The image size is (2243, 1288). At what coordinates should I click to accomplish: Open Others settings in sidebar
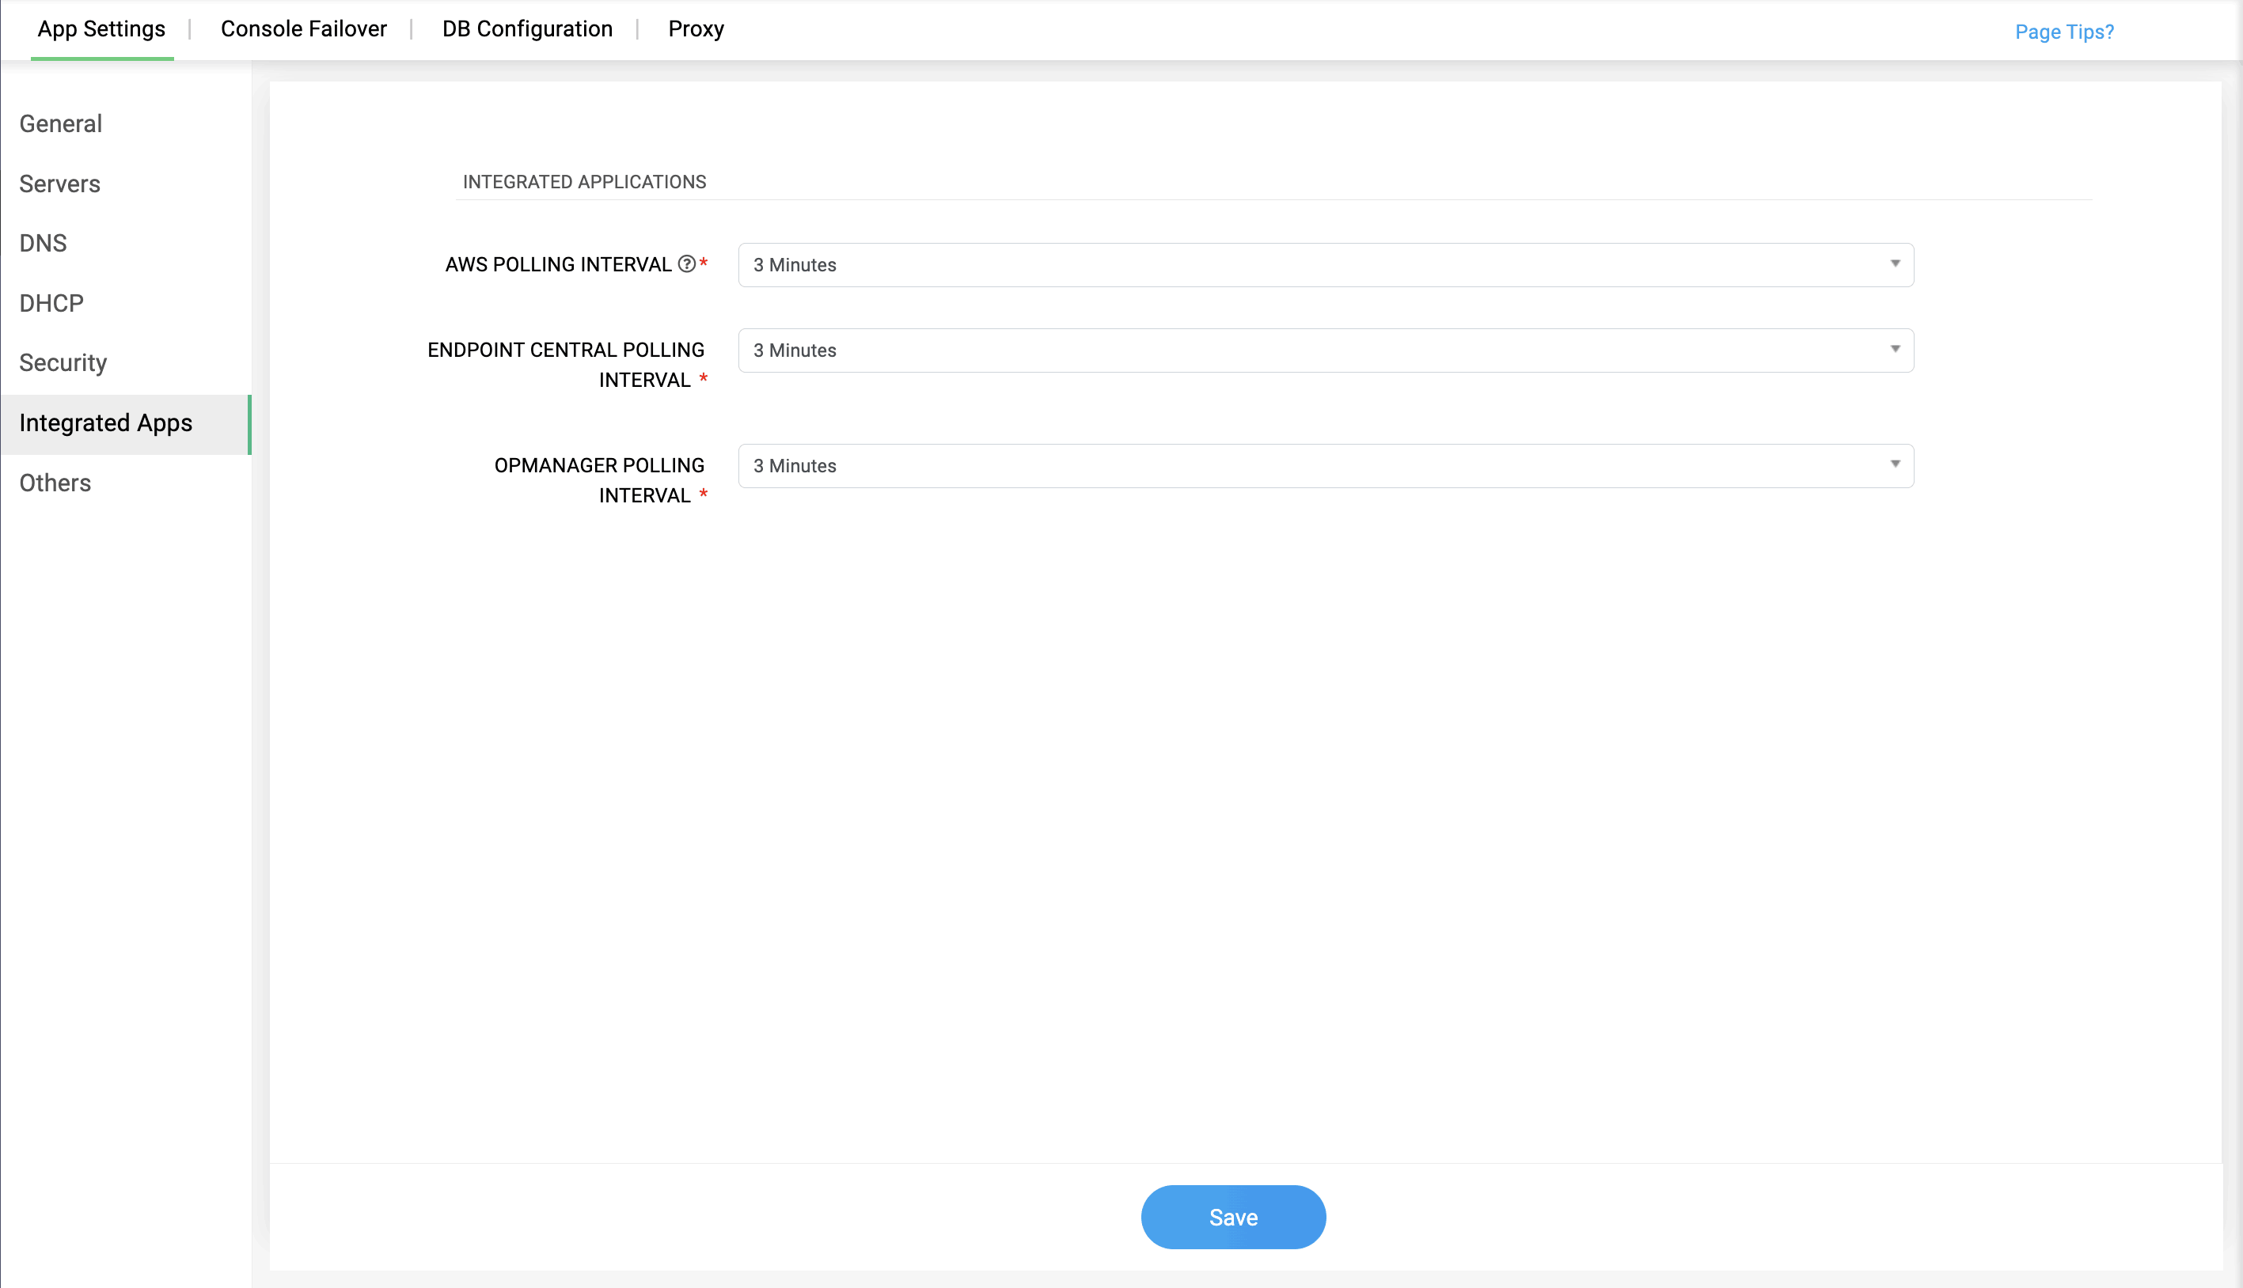[x=55, y=483]
